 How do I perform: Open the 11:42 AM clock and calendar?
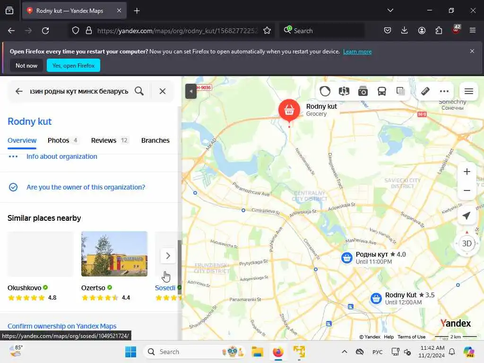pyautogui.click(x=432, y=352)
